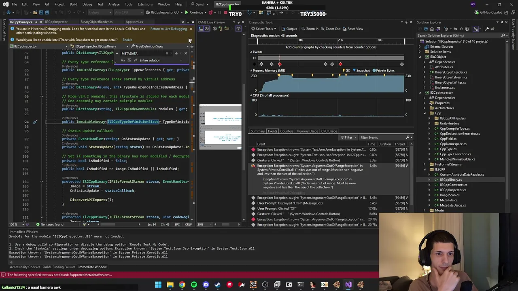Open the Debug menu
The image size is (518, 291).
[87, 4]
